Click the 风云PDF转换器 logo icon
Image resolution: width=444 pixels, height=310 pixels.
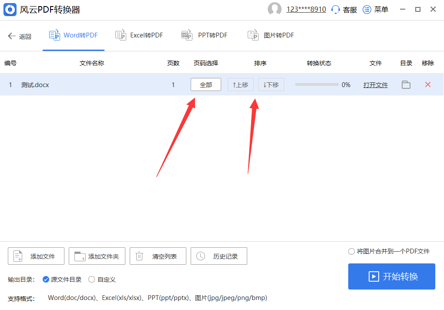[10, 9]
